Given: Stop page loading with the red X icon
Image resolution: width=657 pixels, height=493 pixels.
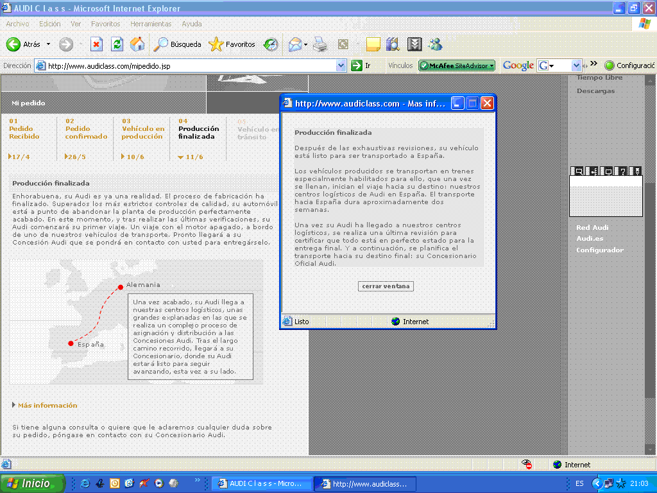Looking at the screenshot, I should pyautogui.click(x=96, y=44).
